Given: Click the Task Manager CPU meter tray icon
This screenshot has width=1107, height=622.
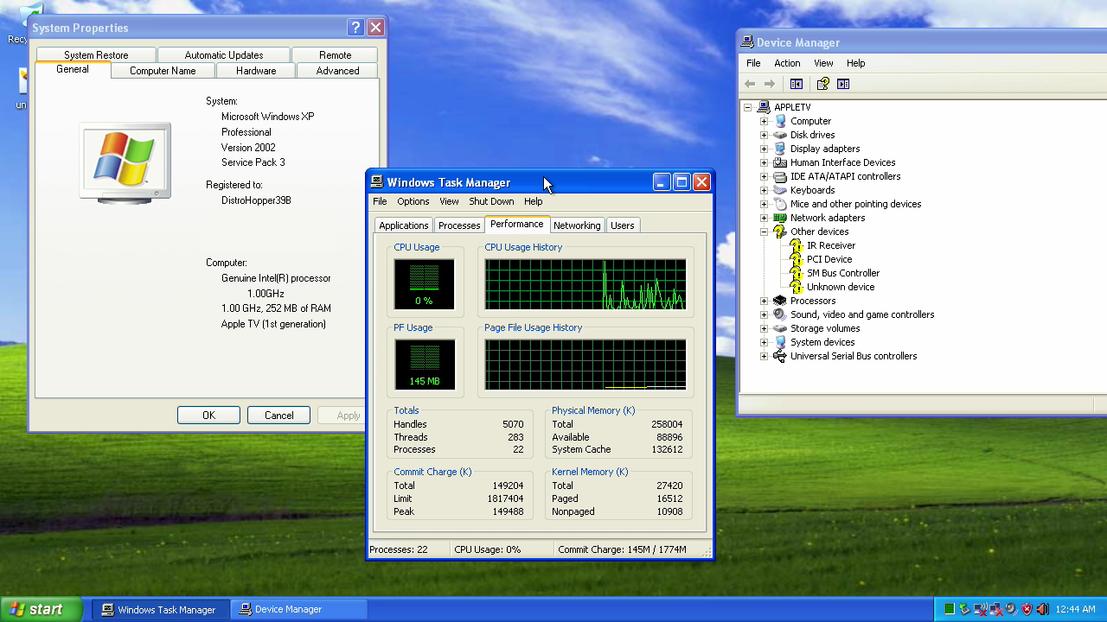Looking at the screenshot, I should (x=950, y=609).
